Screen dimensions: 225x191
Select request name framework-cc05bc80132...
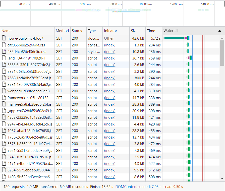point(29,98)
